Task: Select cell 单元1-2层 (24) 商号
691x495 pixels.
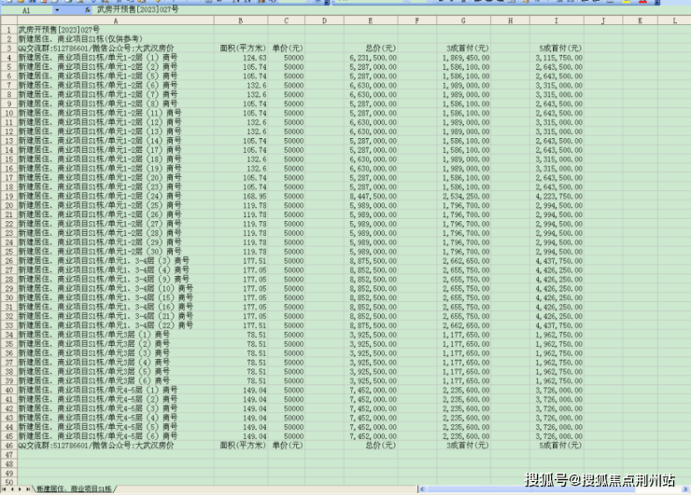Action: [116, 197]
